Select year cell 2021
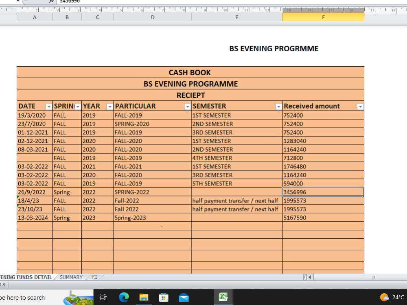This screenshot has width=407, height=305. click(x=98, y=166)
